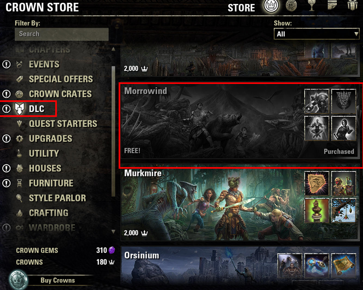Open the goblet icon tab at top

click(311, 6)
